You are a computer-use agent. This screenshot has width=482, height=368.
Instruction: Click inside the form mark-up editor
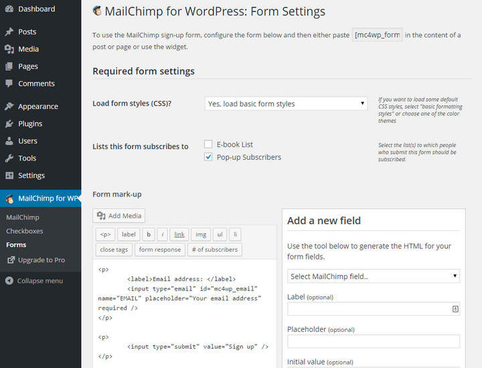click(x=185, y=313)
